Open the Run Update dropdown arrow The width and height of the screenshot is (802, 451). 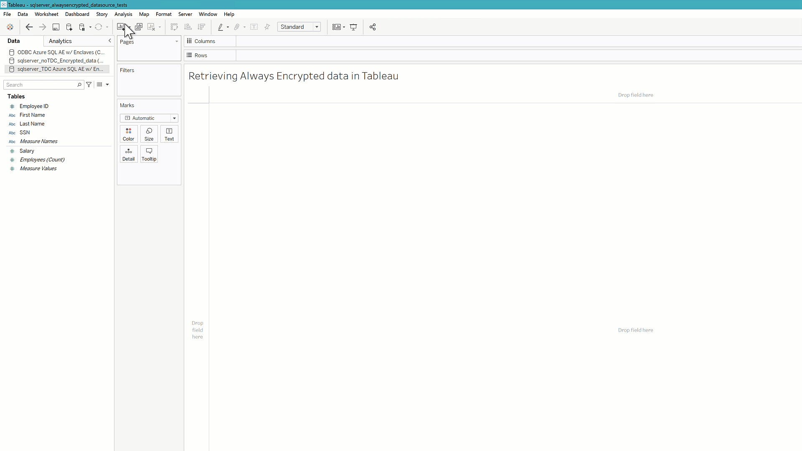(107, 27)
